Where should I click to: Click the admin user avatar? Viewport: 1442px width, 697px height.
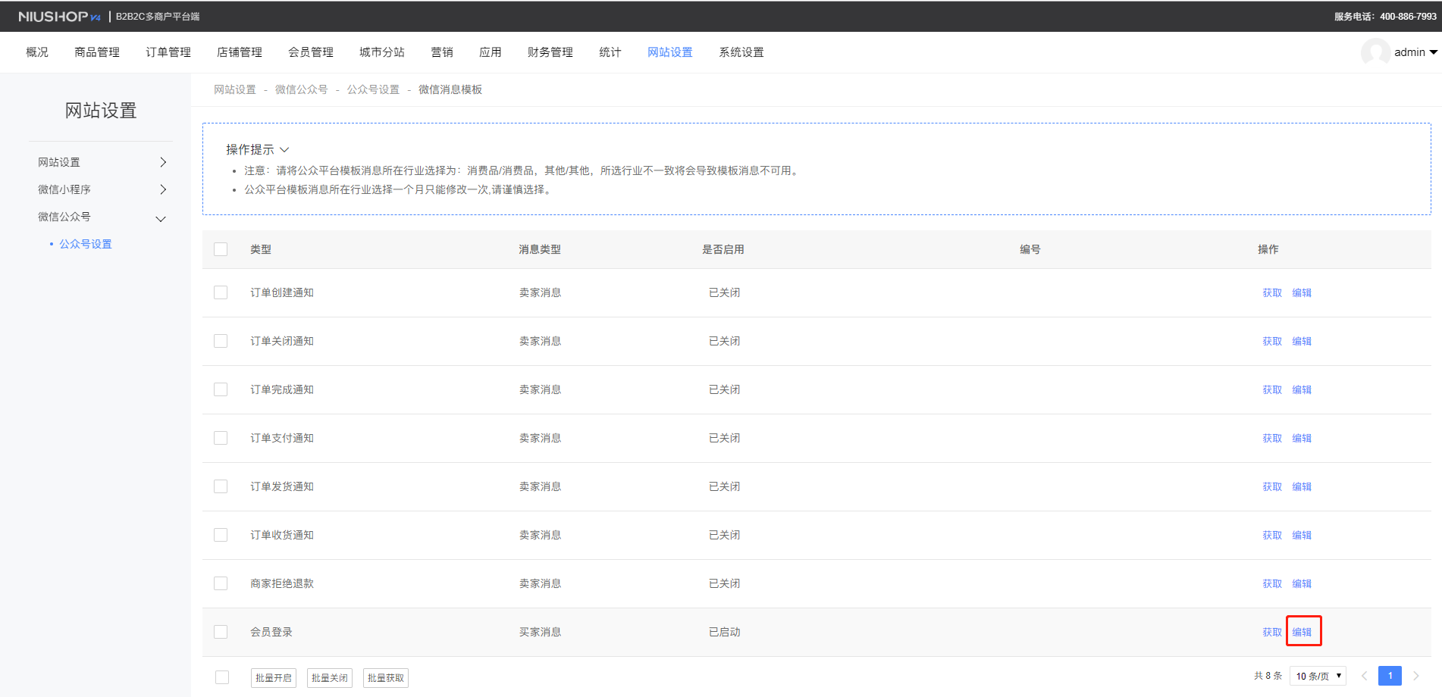1375,52
